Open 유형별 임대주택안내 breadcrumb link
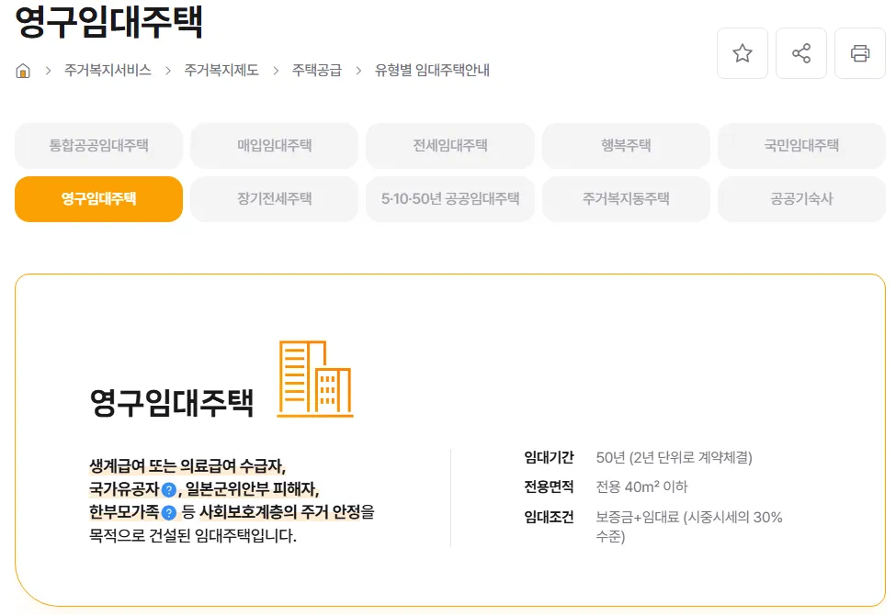Screen dimensions: 896x615 432,71
